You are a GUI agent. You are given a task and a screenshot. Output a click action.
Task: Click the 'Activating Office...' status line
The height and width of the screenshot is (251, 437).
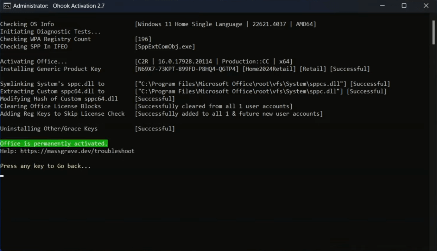[34, 61]
